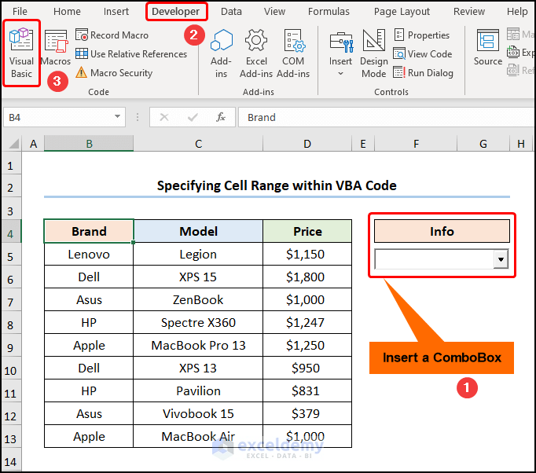Open Excel Add-ins manager

click(x=256, y=53)
